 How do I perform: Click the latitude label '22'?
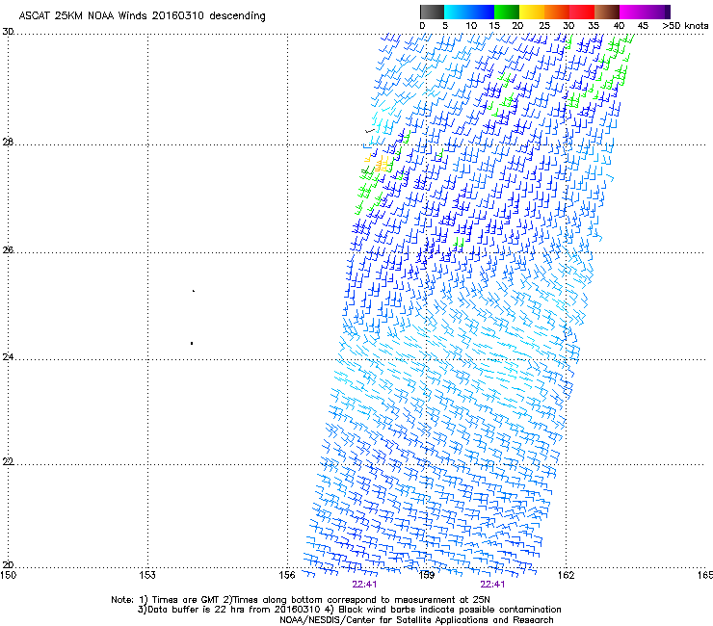click(8, 462)
